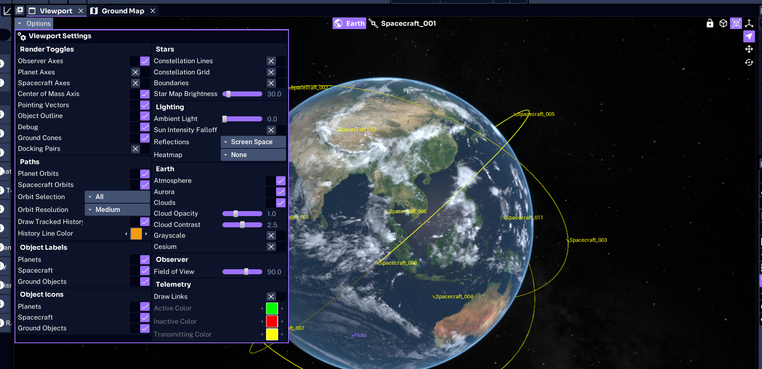Select the rotate orbit tool

pos(749,62)
